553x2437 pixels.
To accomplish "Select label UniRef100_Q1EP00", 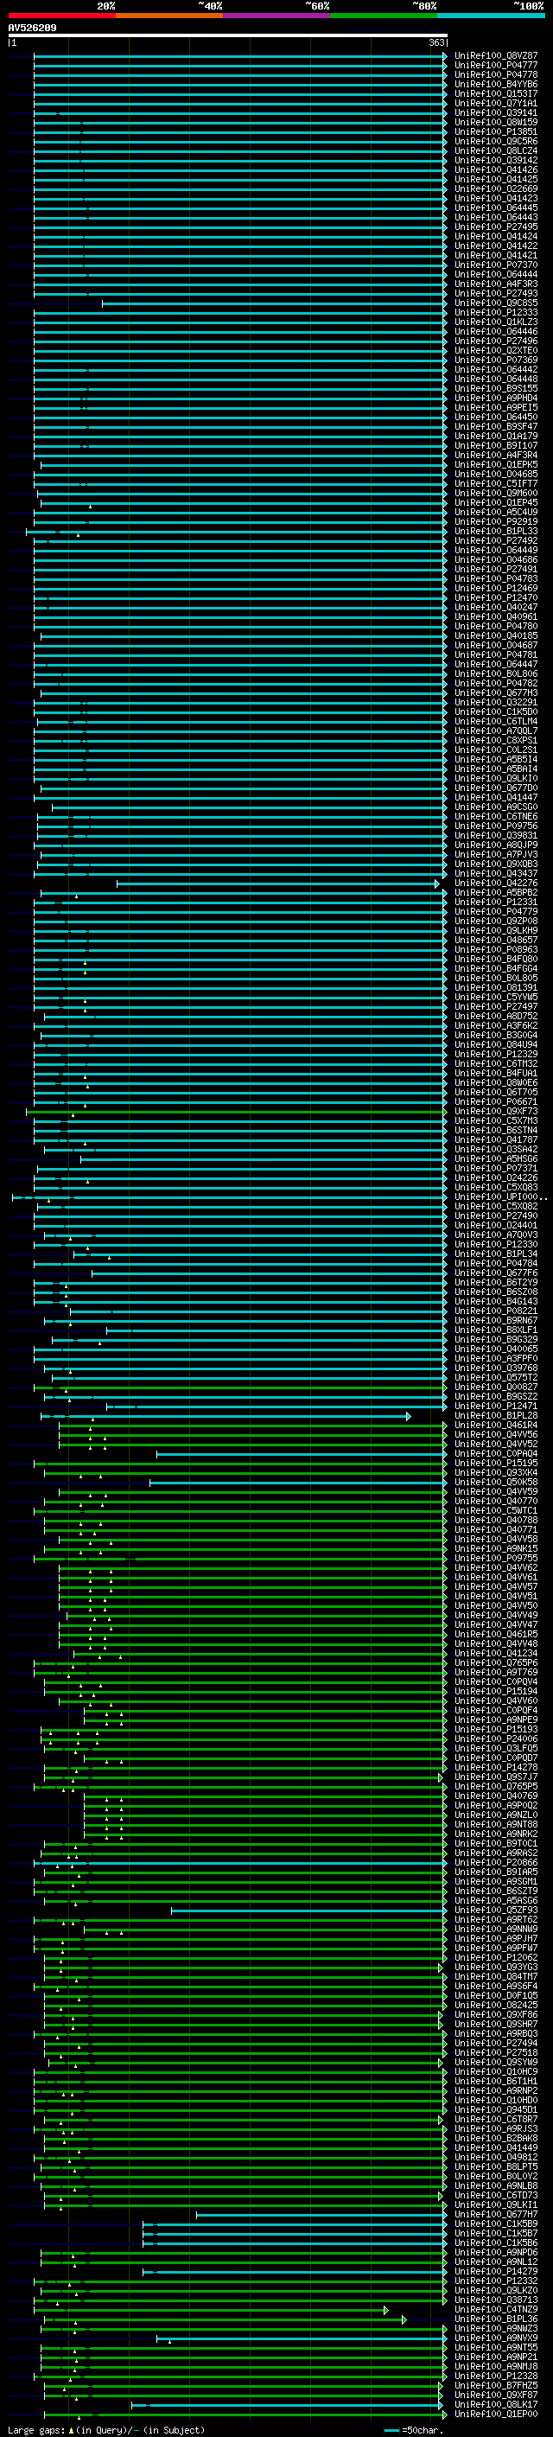I will tap(495, 2414).
